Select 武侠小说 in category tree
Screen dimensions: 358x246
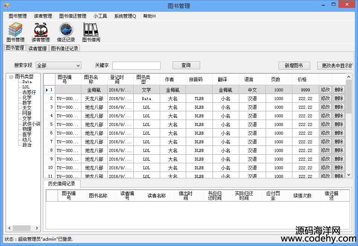(31, 124)
